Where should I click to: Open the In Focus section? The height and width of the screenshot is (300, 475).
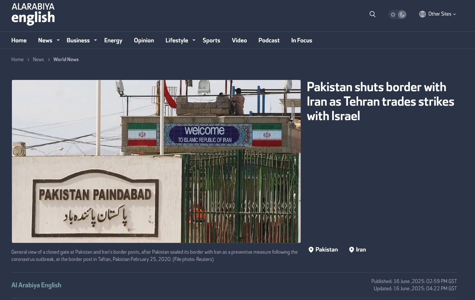click(302, 41)
